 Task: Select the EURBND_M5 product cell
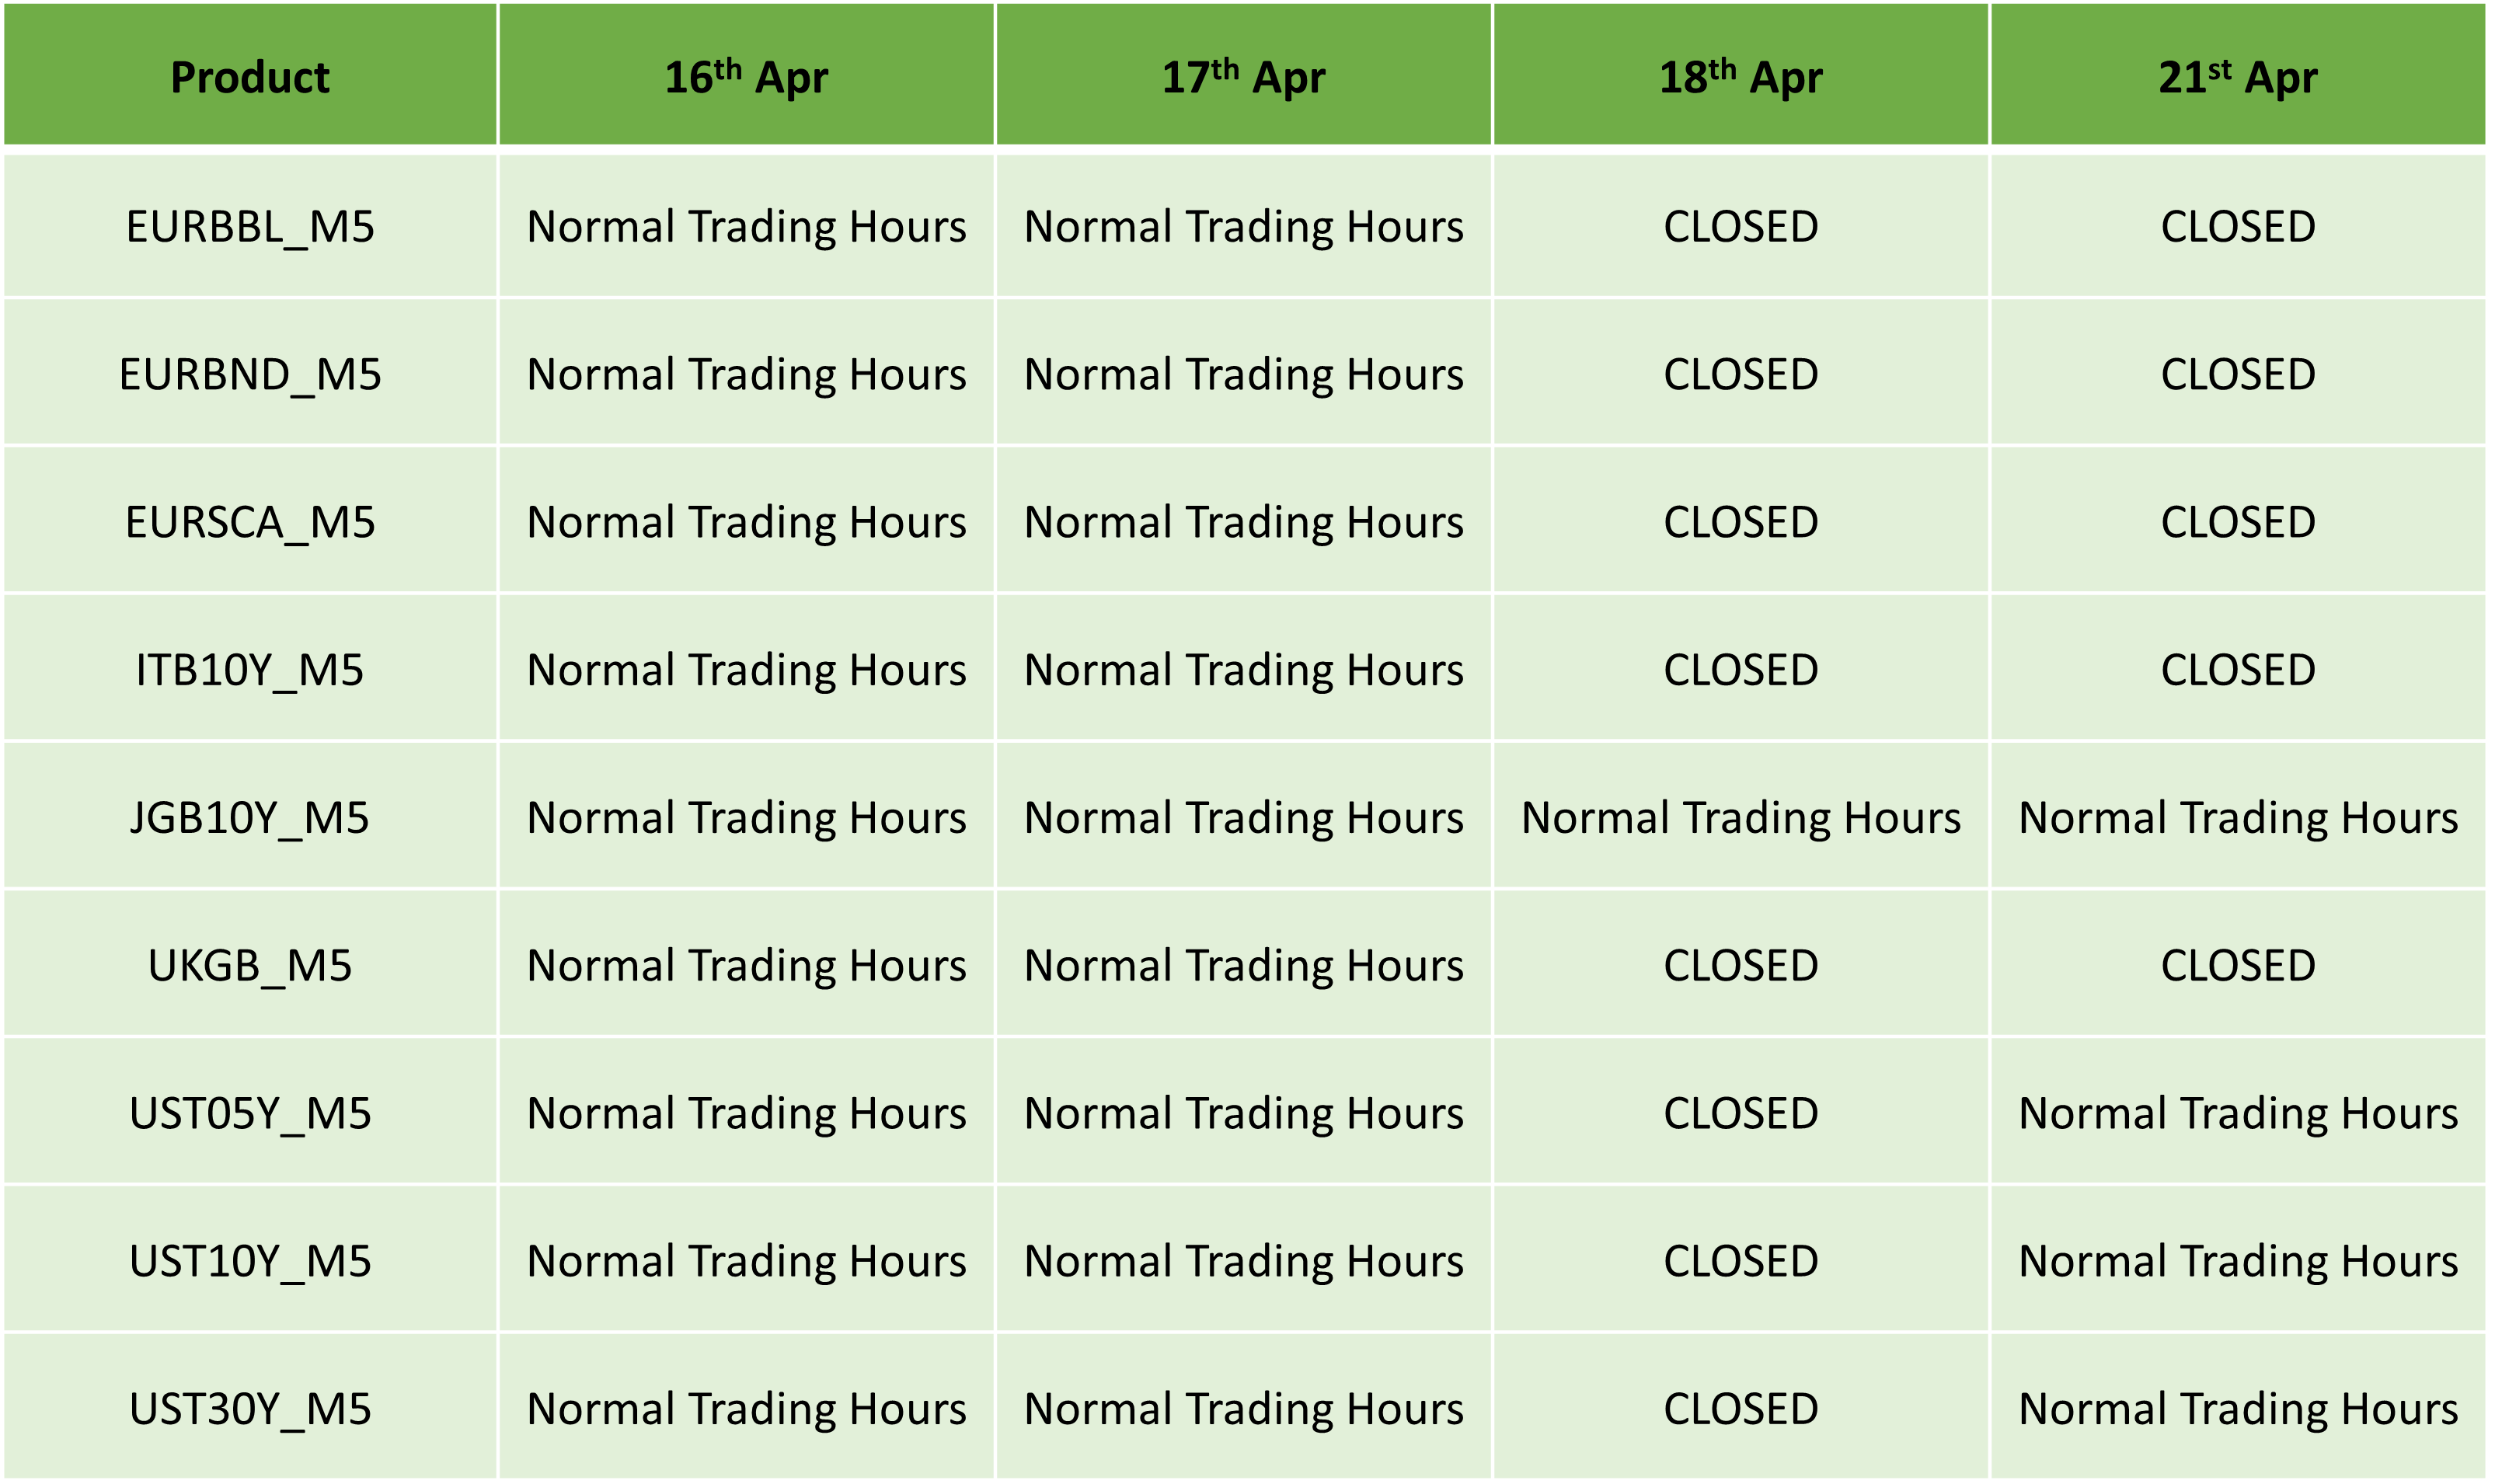click(250, 372)
